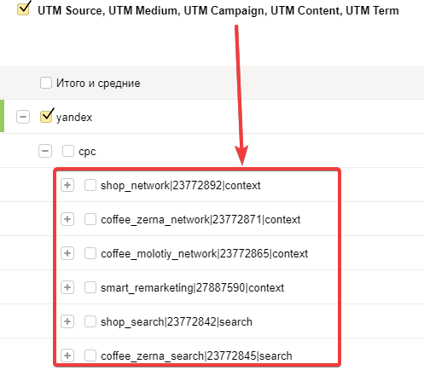424x370 pixels.
Task: Expand shop_search|23772842|search row
Action: pos(67,321)
